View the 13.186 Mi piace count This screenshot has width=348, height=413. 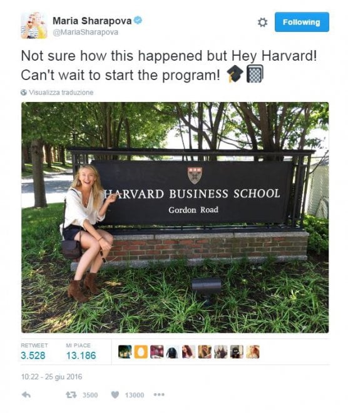81,355
